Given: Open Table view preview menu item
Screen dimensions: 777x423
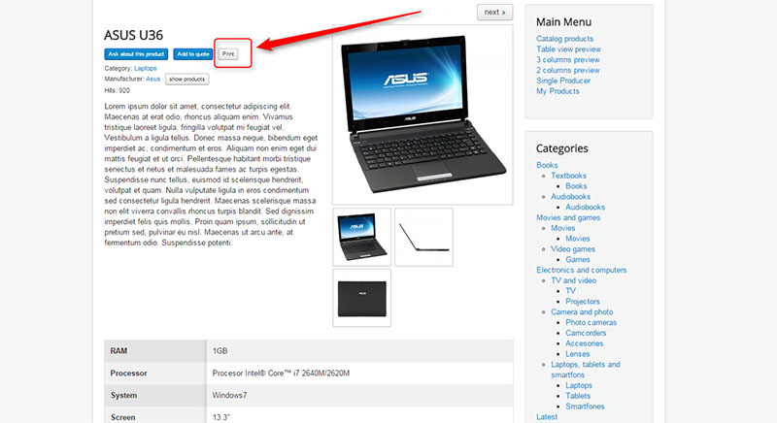Looking at the screenshot, I should point(568,49).
